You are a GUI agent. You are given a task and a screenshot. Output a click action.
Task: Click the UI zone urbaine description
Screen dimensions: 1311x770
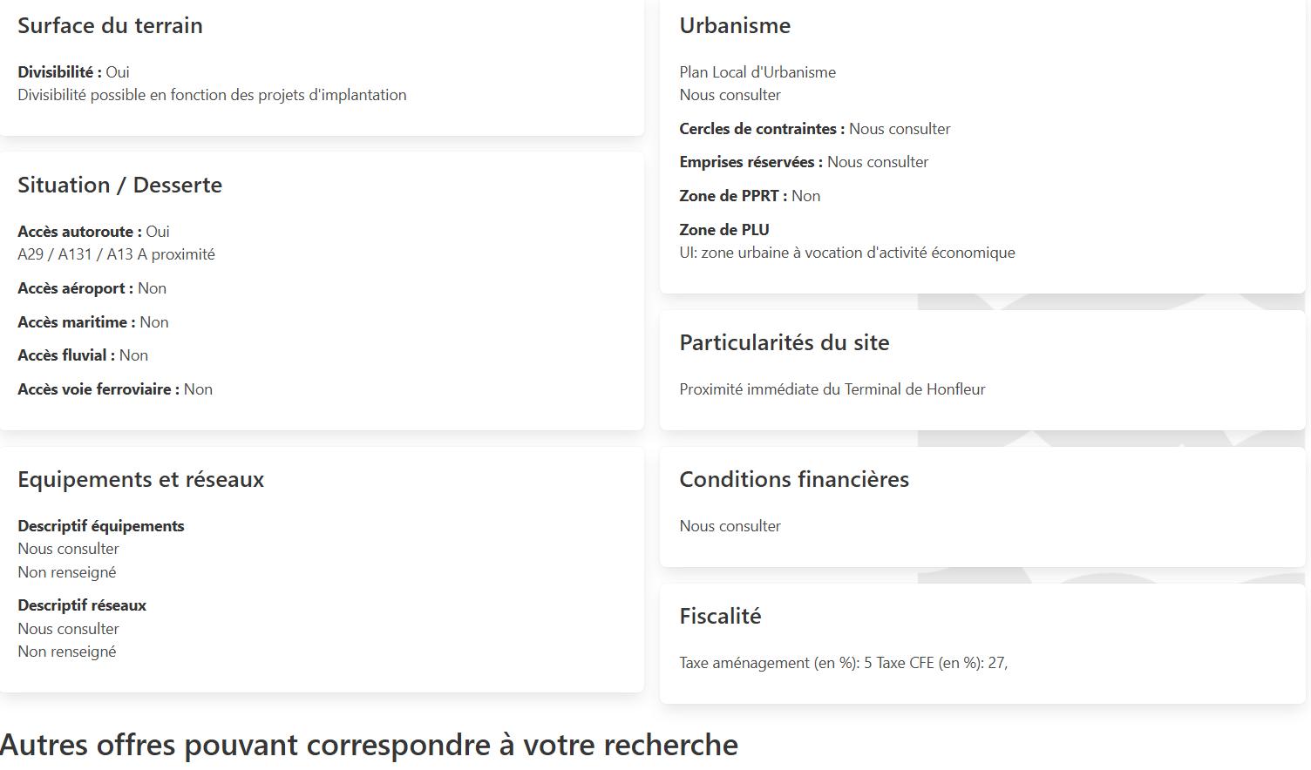[847, 253]
